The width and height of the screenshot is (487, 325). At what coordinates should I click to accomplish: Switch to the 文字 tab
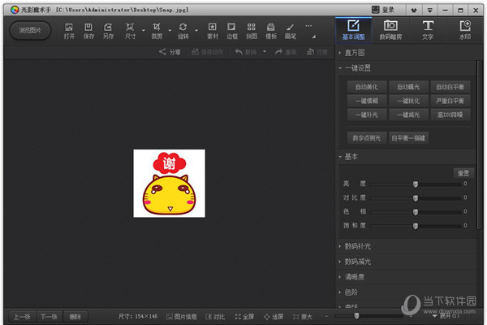click(x=428, y=30)
